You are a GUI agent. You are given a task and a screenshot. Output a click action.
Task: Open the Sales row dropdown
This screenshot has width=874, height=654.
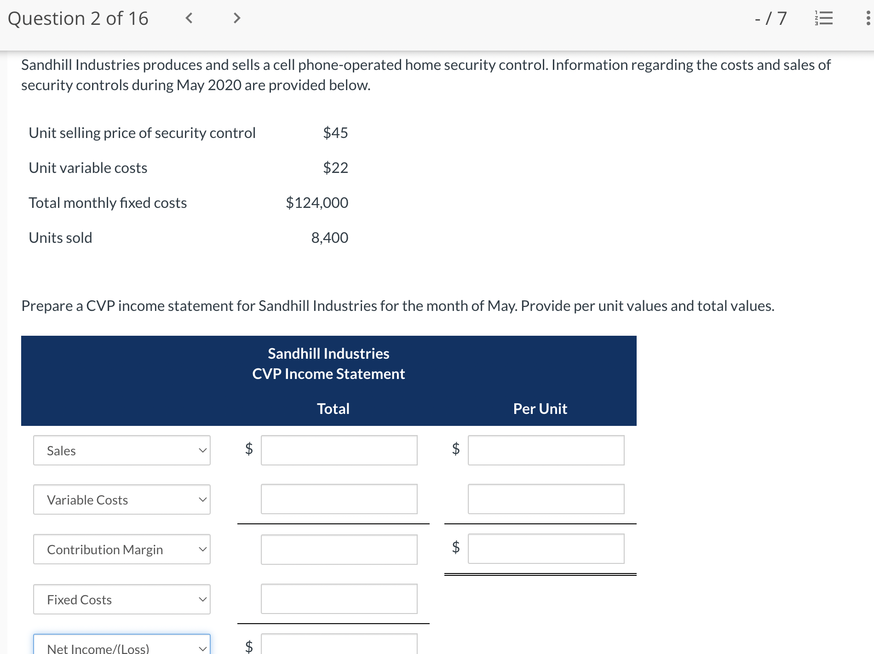tap(122, 450)
